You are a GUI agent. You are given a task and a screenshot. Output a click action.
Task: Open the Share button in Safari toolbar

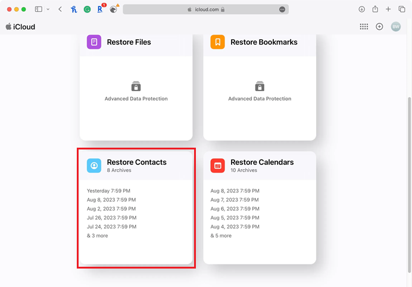(375, 9)
